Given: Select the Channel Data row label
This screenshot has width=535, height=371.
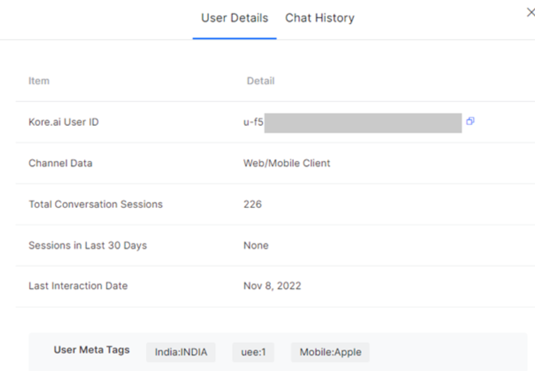Looking at the screenshot, I should coord(60,163).
